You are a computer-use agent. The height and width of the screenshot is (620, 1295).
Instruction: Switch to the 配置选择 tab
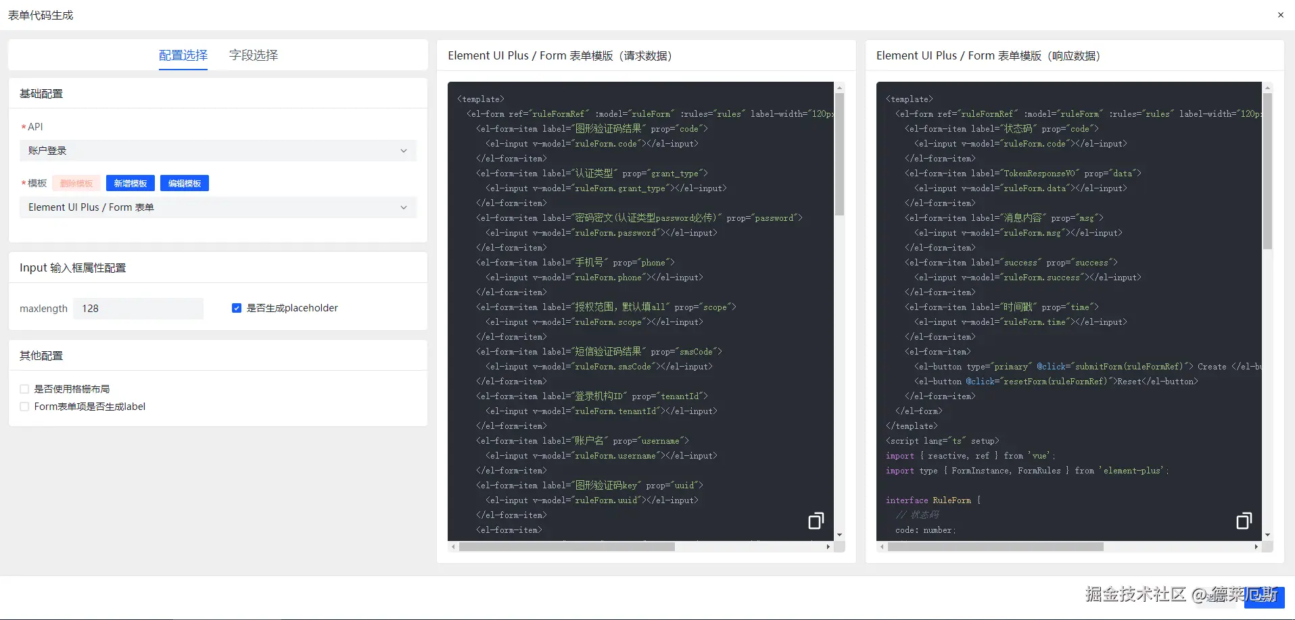click(x=183, y=55)
